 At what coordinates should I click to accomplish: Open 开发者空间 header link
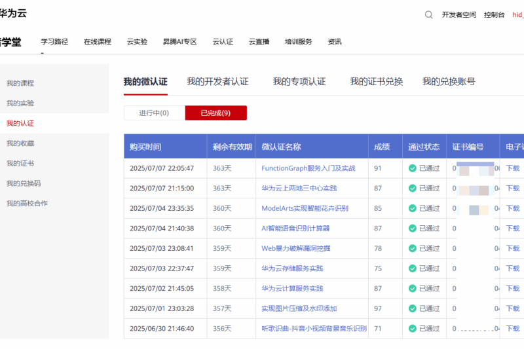click(x=458, y=14)
